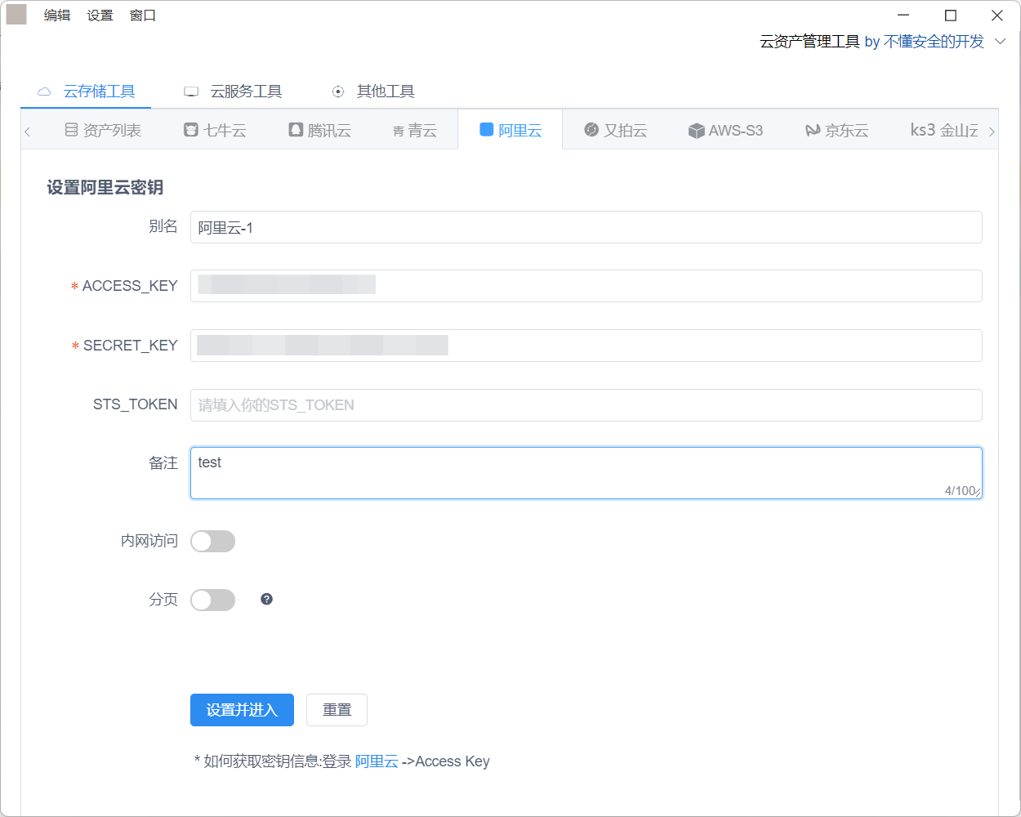This screenshot has height=817, width=1021.
Task: Open the help tooltip icon next to 分页
Action: [x=266, y=600]
